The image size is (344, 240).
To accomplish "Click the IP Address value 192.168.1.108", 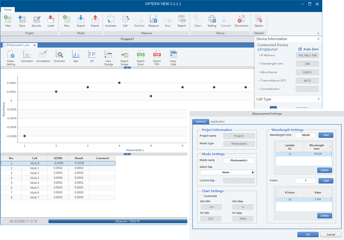I will 307,55.
